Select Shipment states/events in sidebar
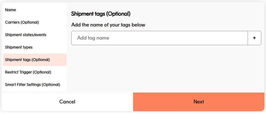 (35, 35)
